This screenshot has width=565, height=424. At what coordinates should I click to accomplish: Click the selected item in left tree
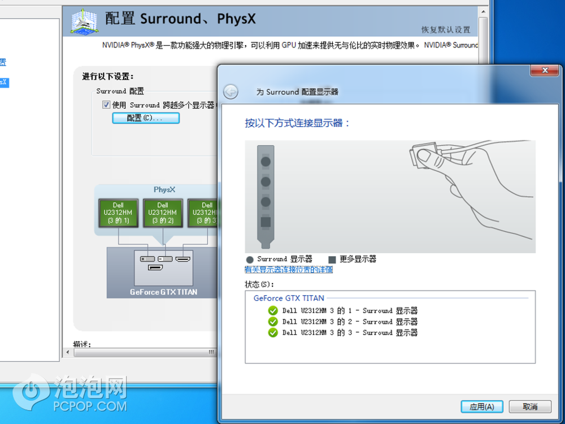(4, 83)
